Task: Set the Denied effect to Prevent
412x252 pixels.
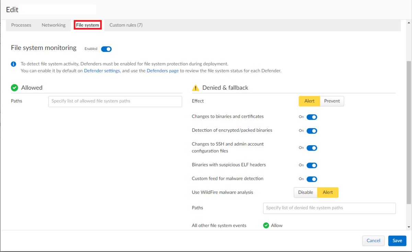Action: click(332, 101)
